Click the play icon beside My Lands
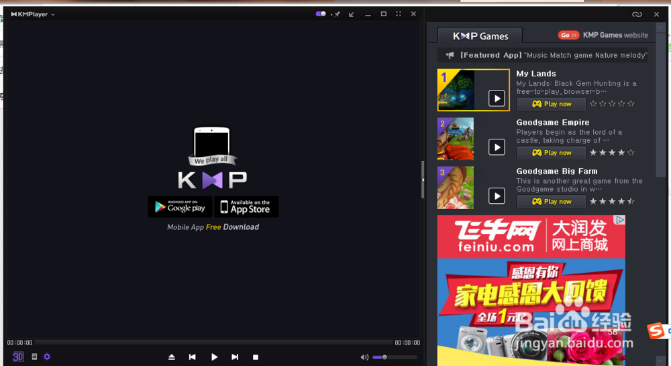The image size is (671, 366). pyautogui.click(x=497, y=99)
